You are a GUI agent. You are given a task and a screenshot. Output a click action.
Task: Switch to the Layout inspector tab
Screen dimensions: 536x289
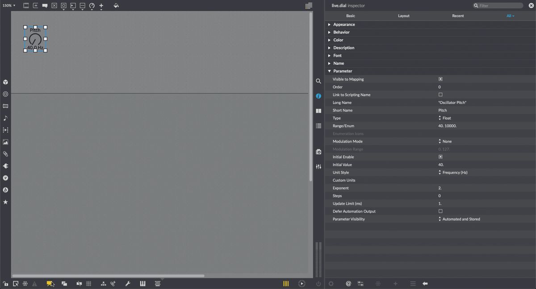404,16
